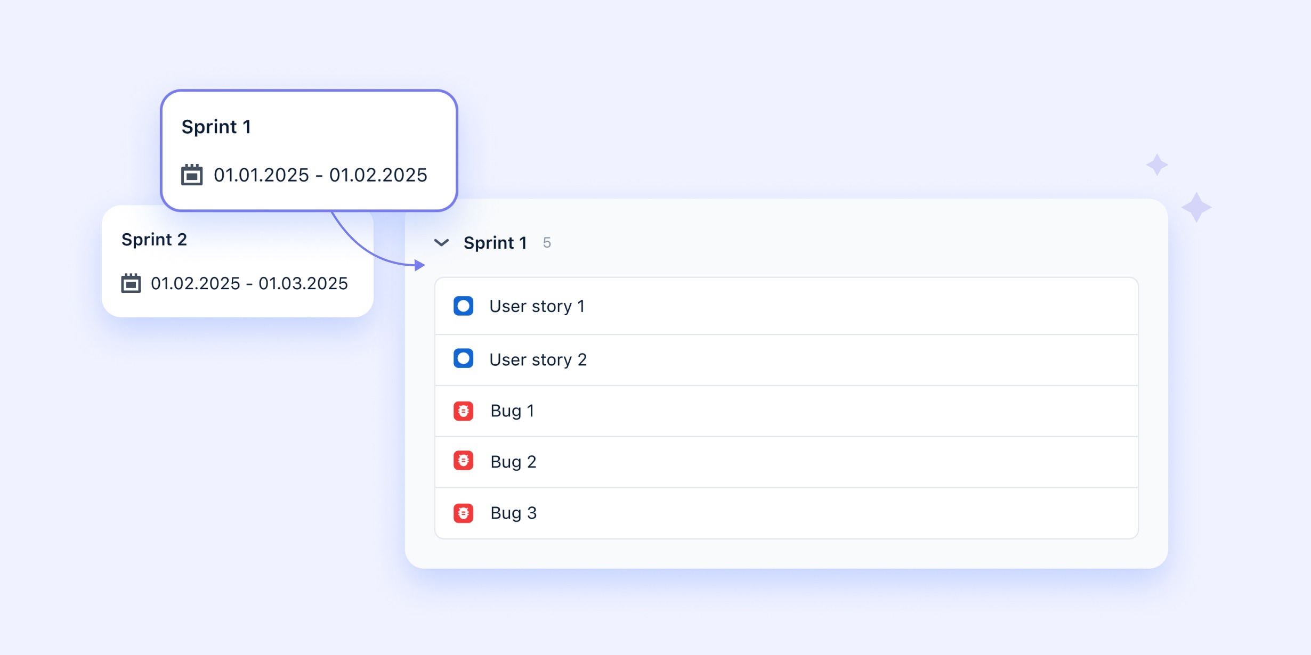Click the Sprint 2 date range 01.02.2025 - 01.03.2025
Image resolution: width=1311 pixels, height=655 pixels.
[x=249, y=283]
